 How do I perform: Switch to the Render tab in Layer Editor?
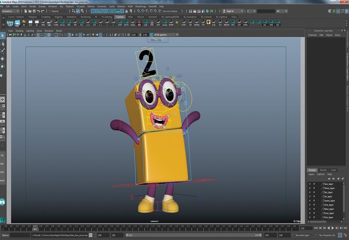pyautogui.click(x=323, y=170)
